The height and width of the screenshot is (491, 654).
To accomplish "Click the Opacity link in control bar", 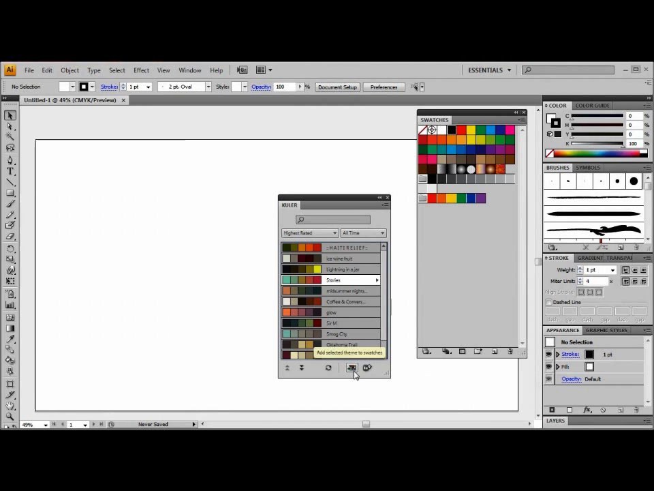I will coord(261,87).
